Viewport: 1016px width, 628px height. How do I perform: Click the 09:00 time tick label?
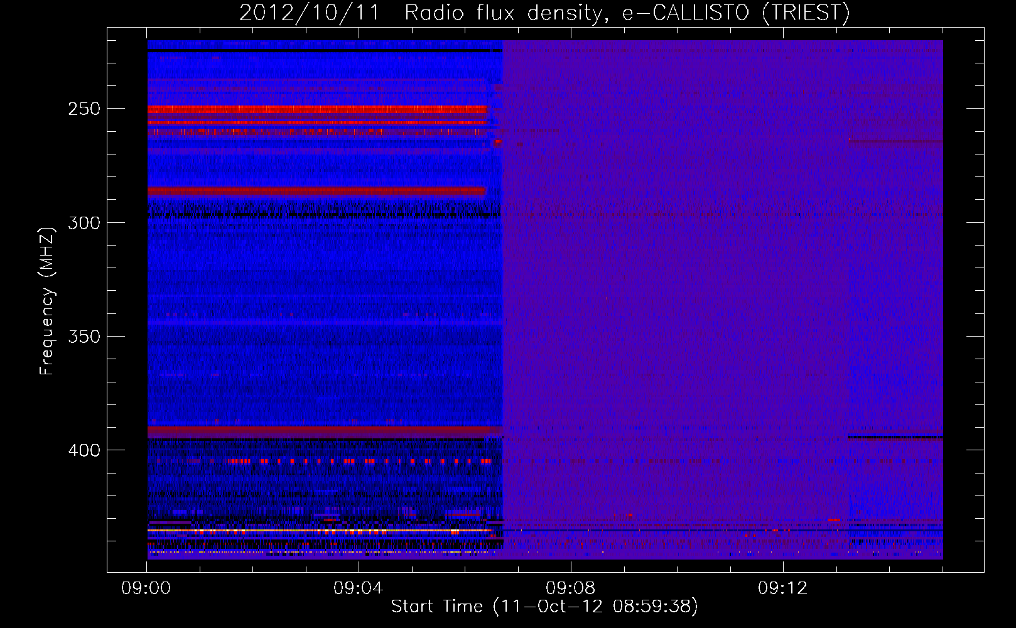click(146, 588)
